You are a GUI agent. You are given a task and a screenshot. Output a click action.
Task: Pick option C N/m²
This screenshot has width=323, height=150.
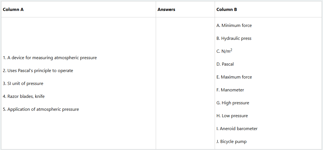pos(224,51)
